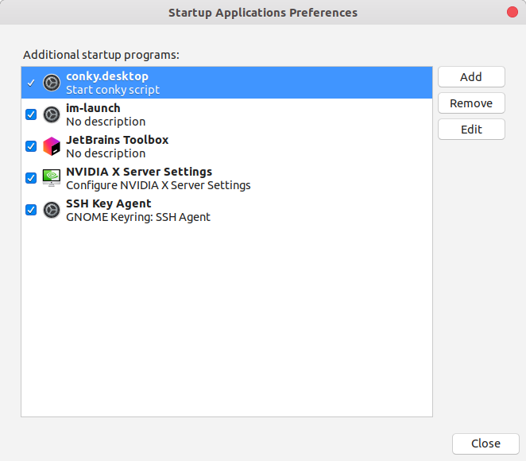Select the im-launch entry name
The image size is (526, 461).
[93, 108]
